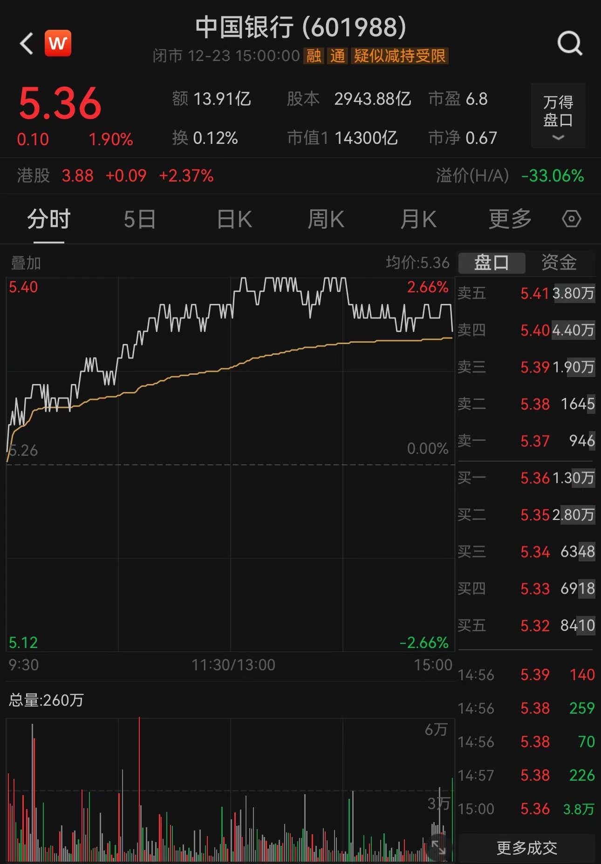Open the search magnifier icon
Viewport: 601px width, 864px height.
point(569,44)
